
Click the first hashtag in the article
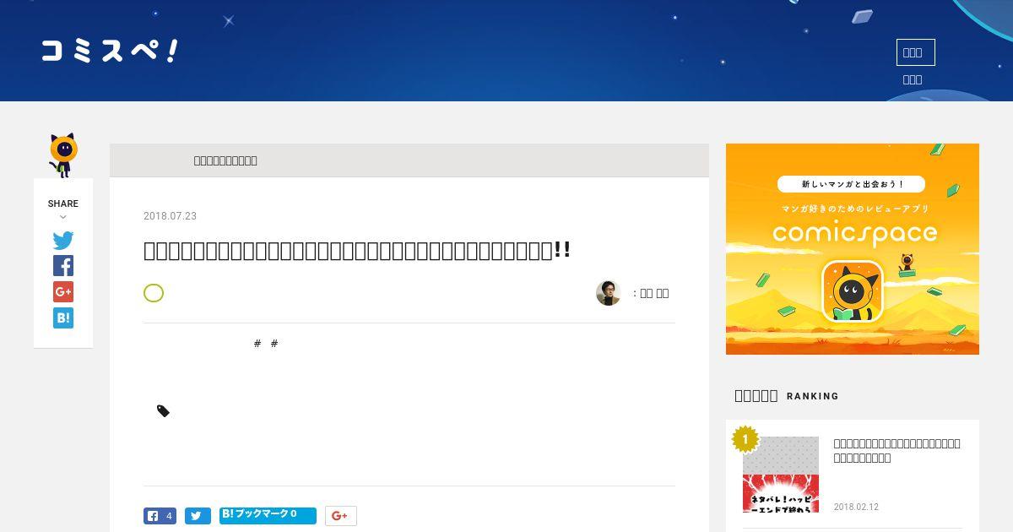pyautogui.click(x=257, y=344)
